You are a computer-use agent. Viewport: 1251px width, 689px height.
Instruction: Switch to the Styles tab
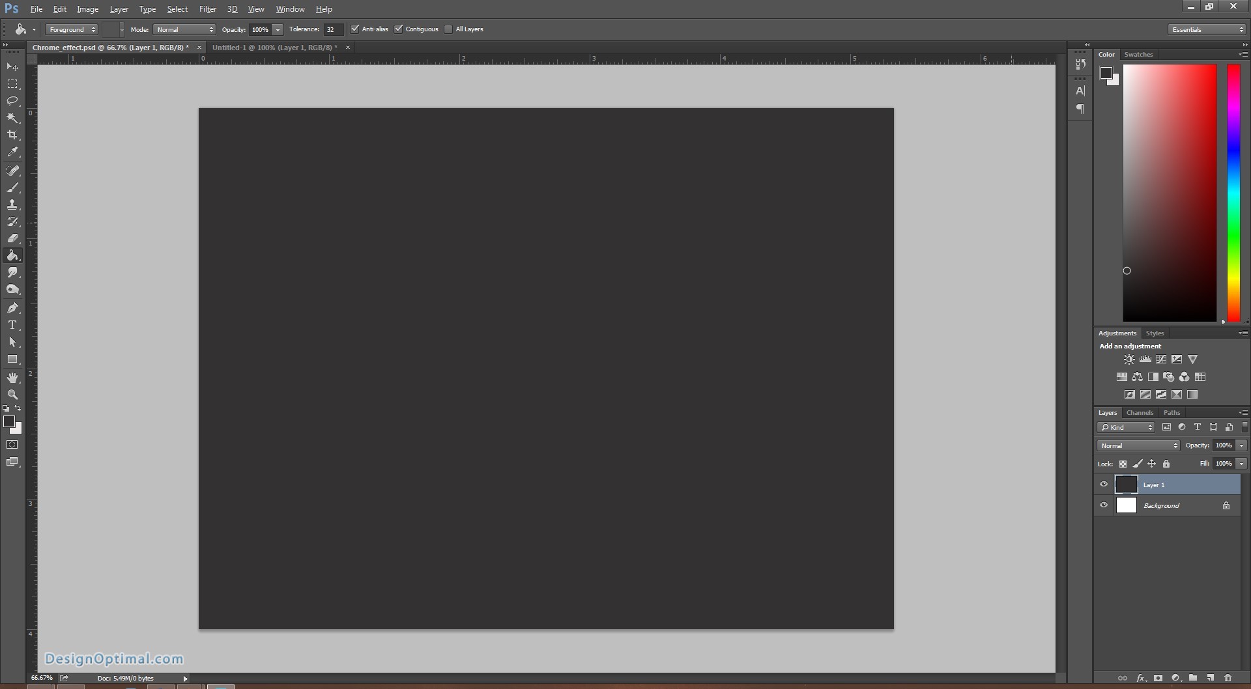1155,333
